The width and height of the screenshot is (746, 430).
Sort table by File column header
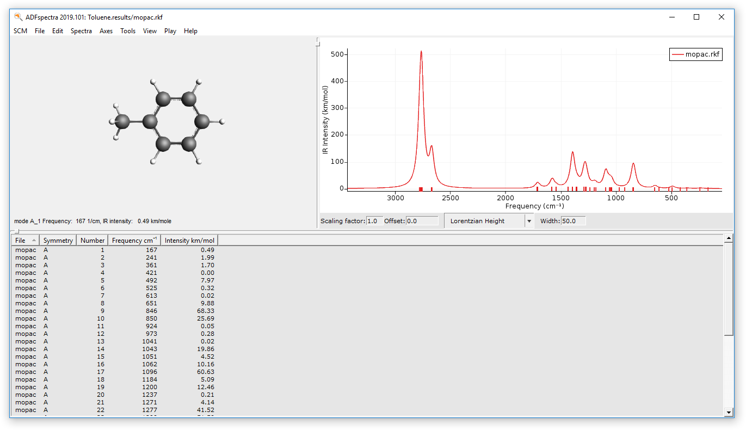26,240
